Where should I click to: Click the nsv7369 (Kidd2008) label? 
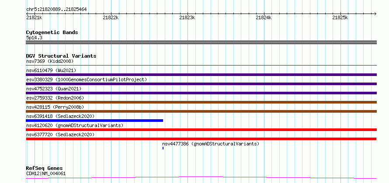point(50,61)
